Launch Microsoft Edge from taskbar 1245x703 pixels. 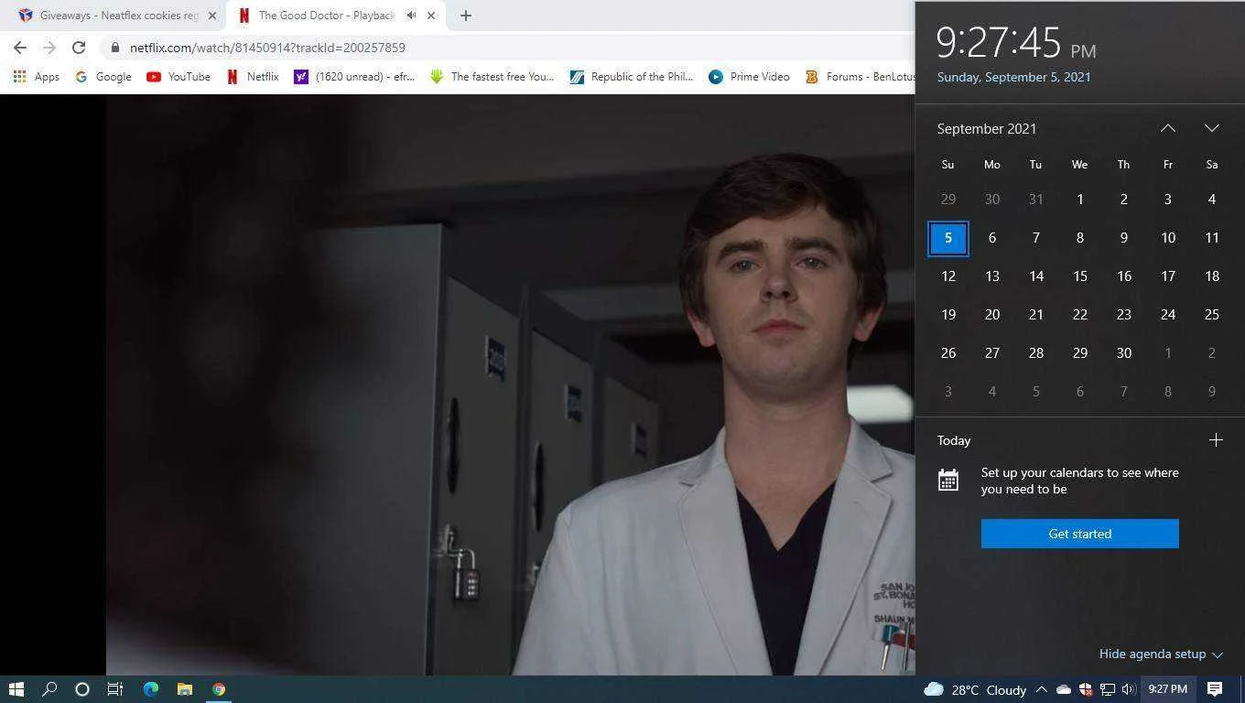(151, 689)
